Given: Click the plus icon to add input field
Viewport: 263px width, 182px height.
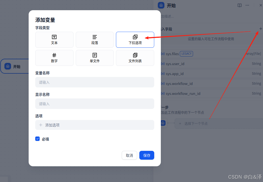Looking at the screenshot, I should pos(261,29).
